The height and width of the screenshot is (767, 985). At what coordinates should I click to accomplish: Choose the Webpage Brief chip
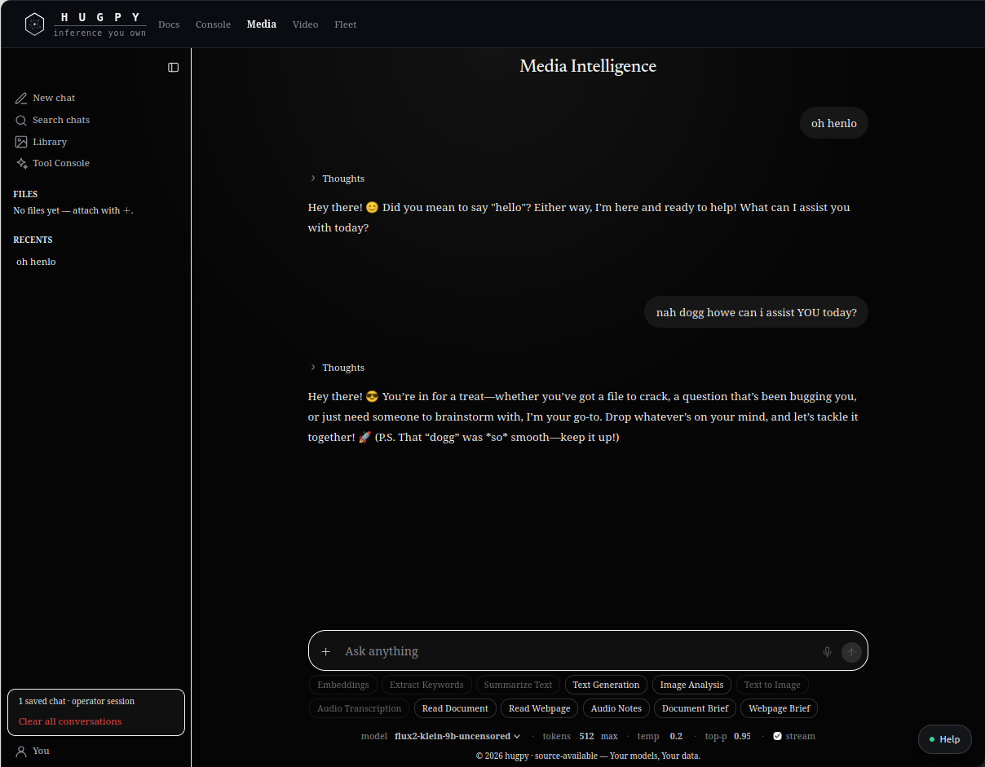pos(780,708)
